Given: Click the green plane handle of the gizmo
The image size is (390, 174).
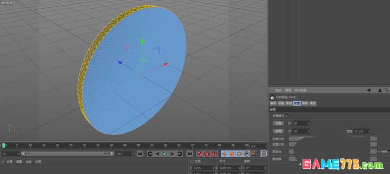Looking at the screenshot, I should click(x=142, y=60).
